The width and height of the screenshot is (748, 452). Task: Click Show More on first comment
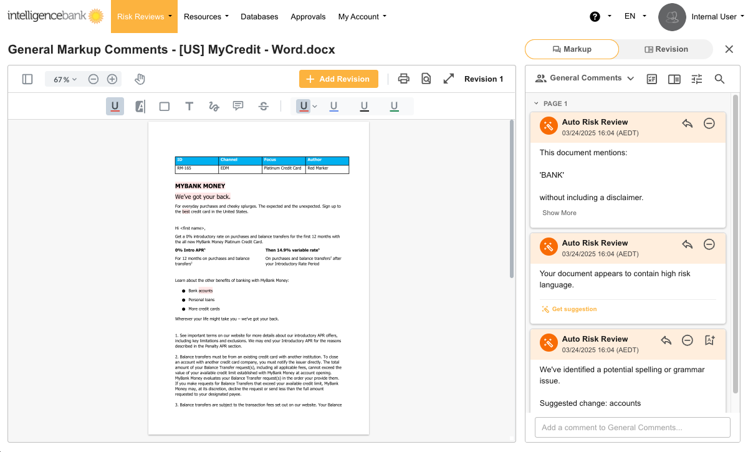tap(559, 213)
